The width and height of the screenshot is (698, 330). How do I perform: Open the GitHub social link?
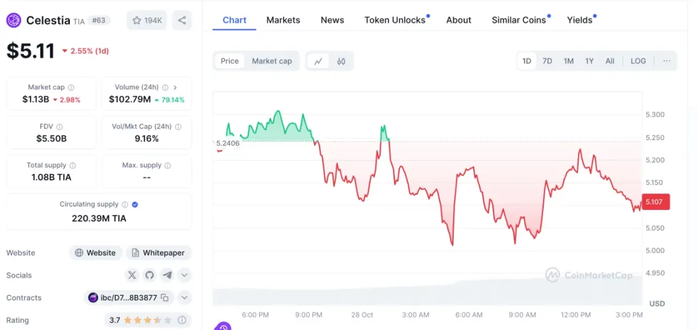[149, 275]
